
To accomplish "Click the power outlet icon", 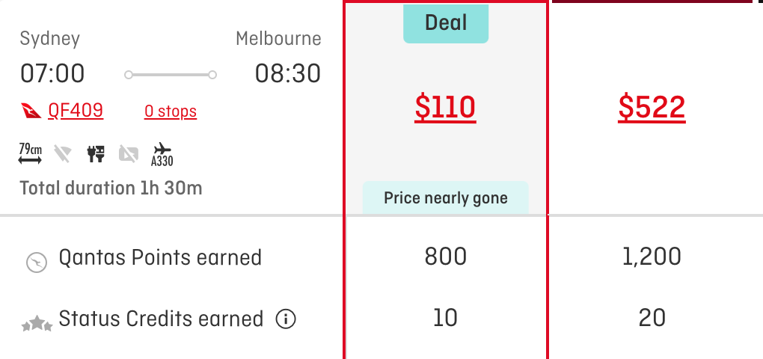I will pyautogui.click(x=96, y=154).
